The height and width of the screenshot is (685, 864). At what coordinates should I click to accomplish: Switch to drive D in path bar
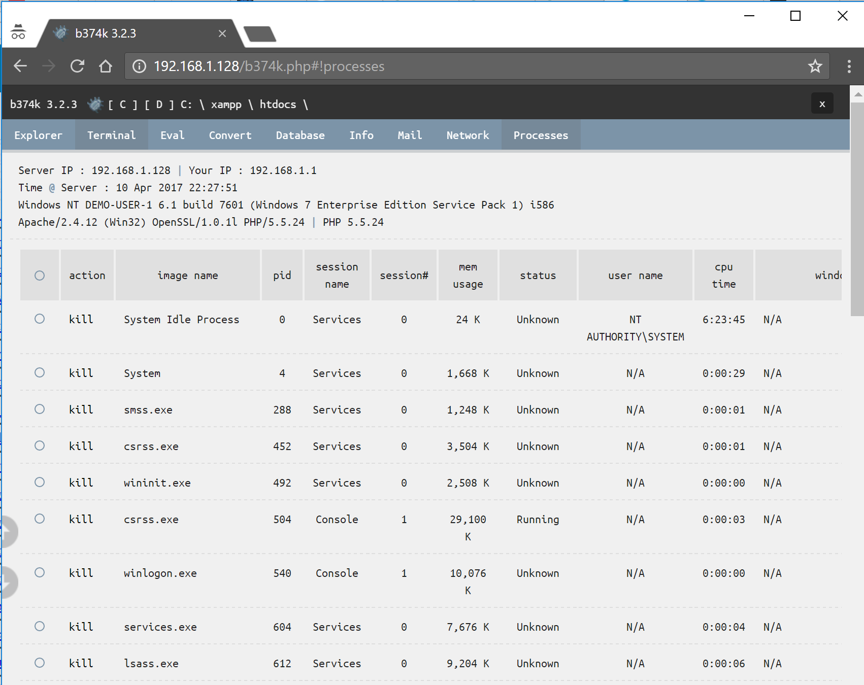159,105
